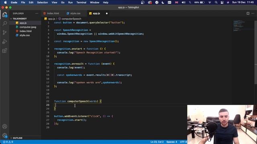Click the UTF-8 encoding status item
This screenshot has height=144, width=257.
(x=184, y=142)
